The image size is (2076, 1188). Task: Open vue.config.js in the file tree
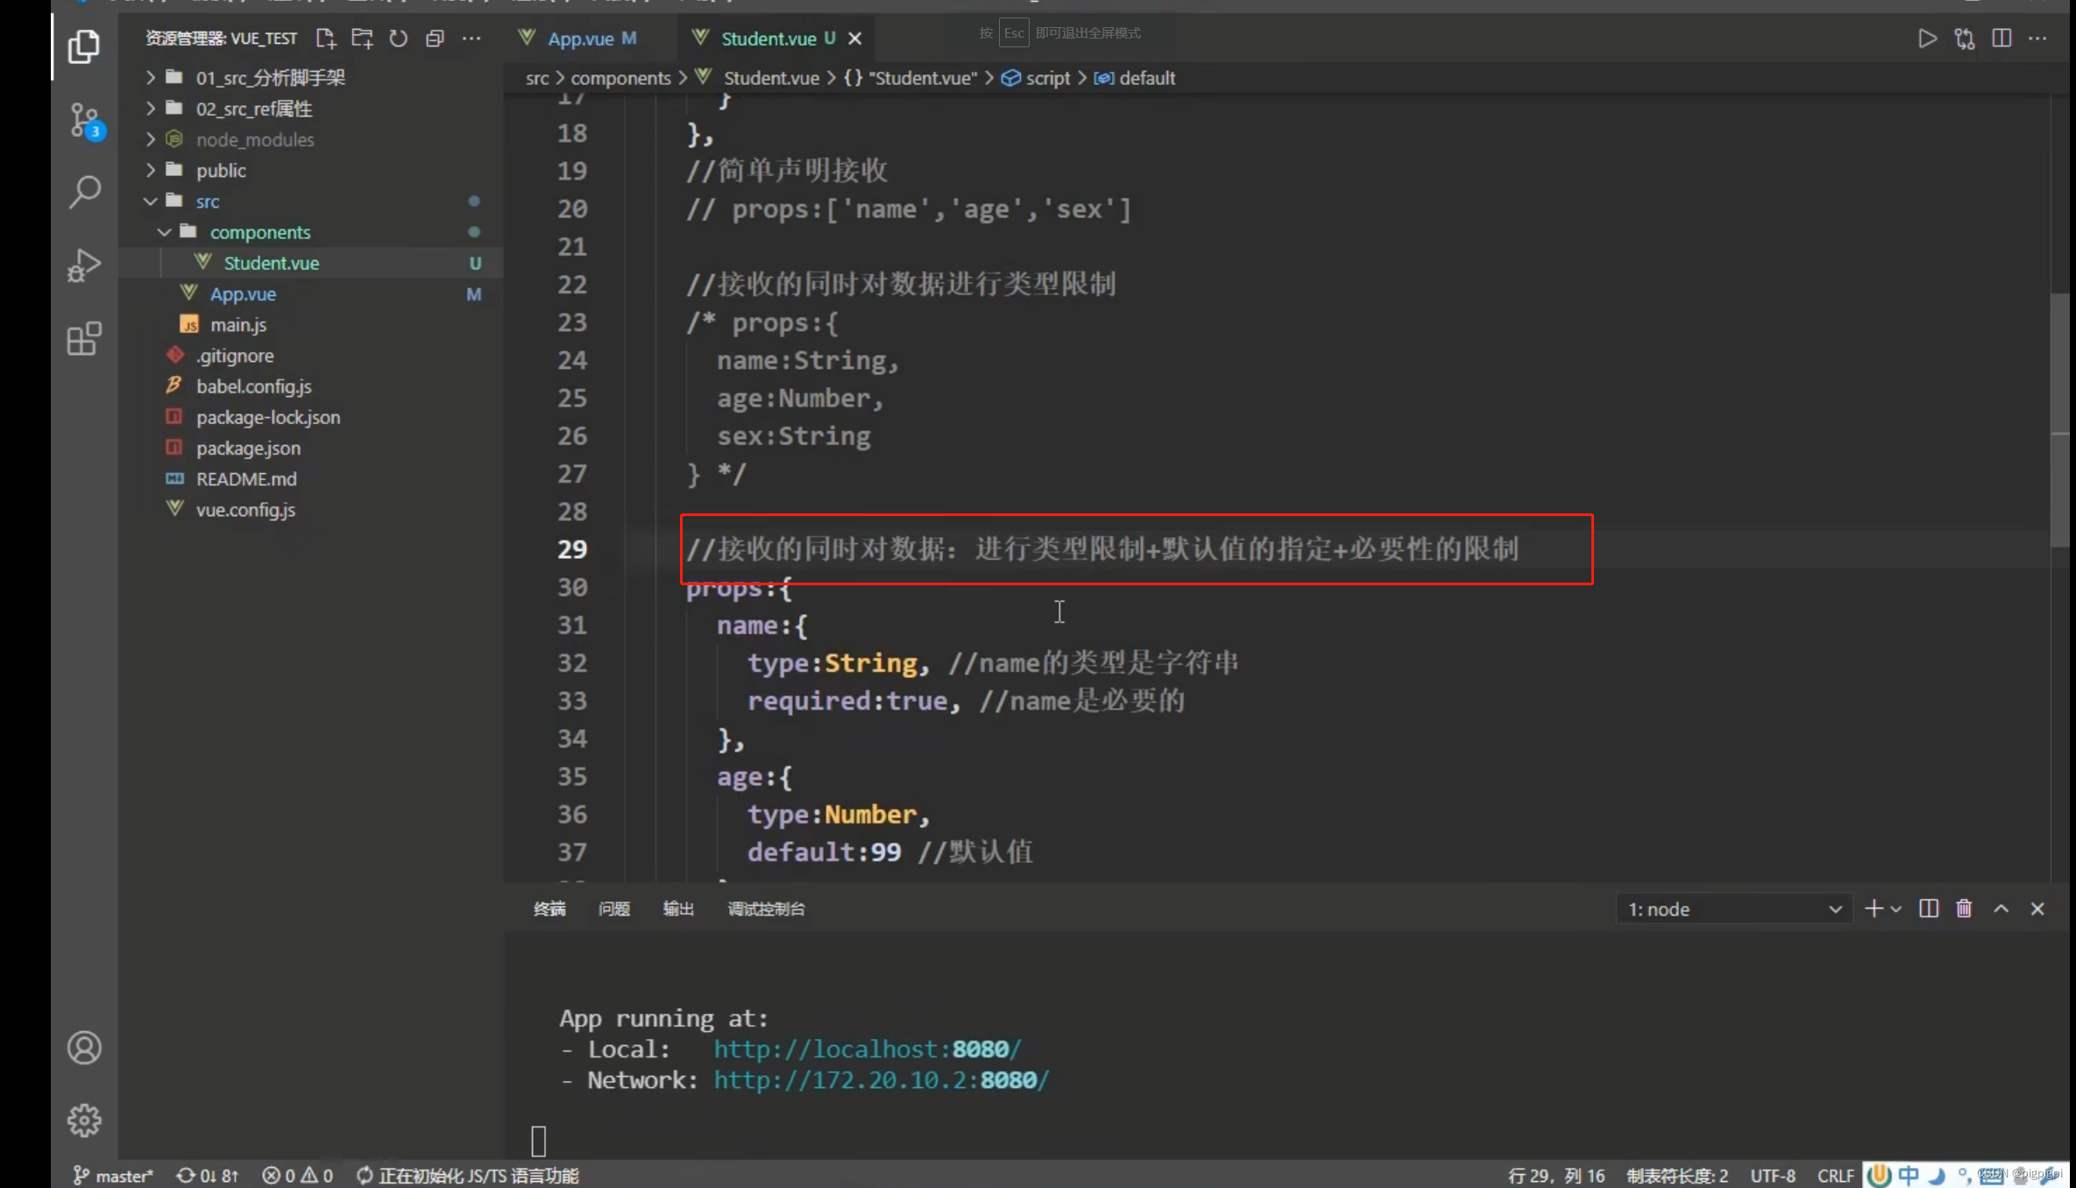point(311,510)
